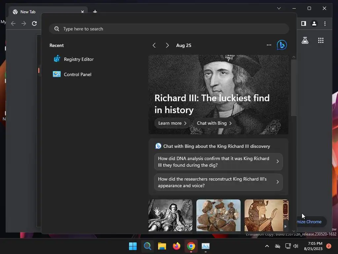Select the DNA analysis question suggestion
This screenshot has width=338, height=254.
pyautogui.click(x=219, y=162)
